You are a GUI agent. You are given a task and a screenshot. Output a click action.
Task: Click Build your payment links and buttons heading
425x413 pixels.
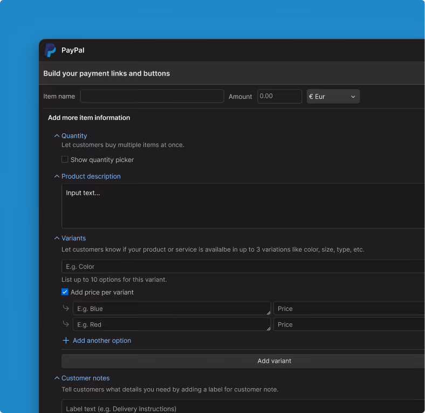click(107, 73)
